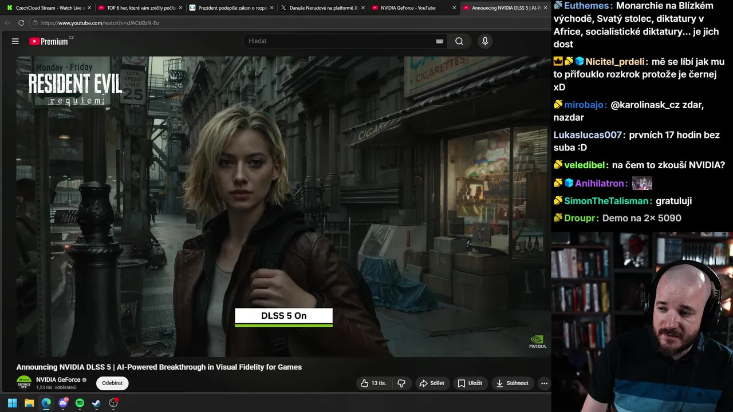Start voice search with microphone icon
Viewport: 733px width, 412px height.
(x=485, y=41)
